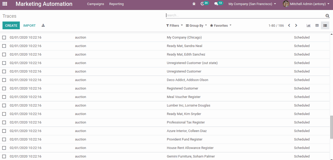
Task: Open activities clock icon with 34 badge
Action: [x=203, y=4]
